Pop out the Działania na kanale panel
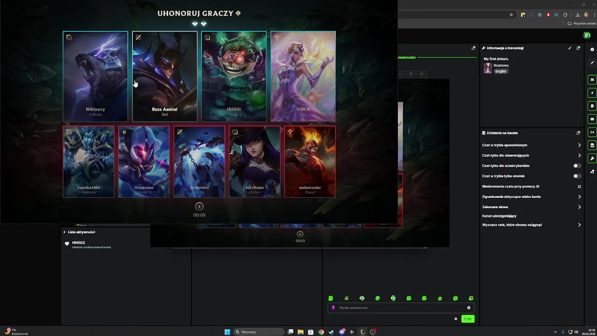This screenshot has height=336, width=597. (578, 133)
